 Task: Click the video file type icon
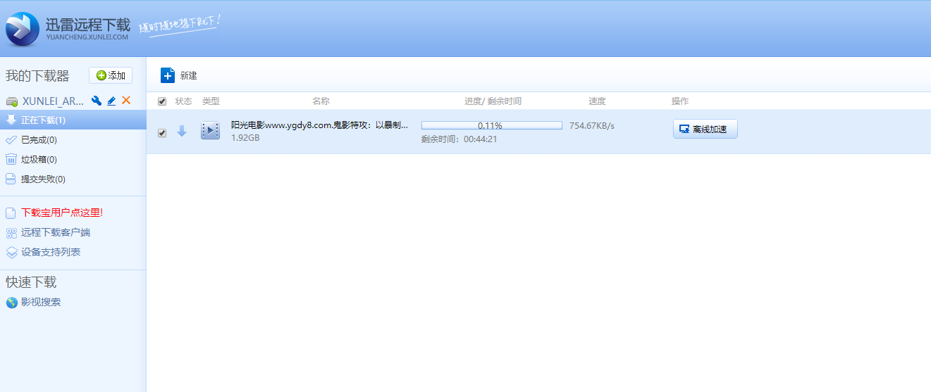[210, 130]
